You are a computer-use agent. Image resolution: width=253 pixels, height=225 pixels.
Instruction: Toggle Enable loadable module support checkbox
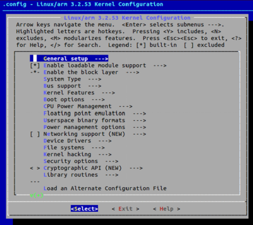(x=35, y=66)
